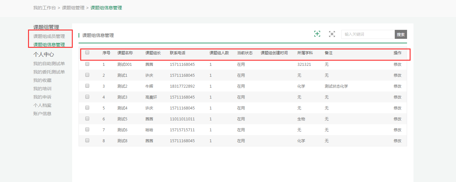Tick the select-all checkbox in table header
456x182 pixels.
pyautogui.click(x=87, y=53)
